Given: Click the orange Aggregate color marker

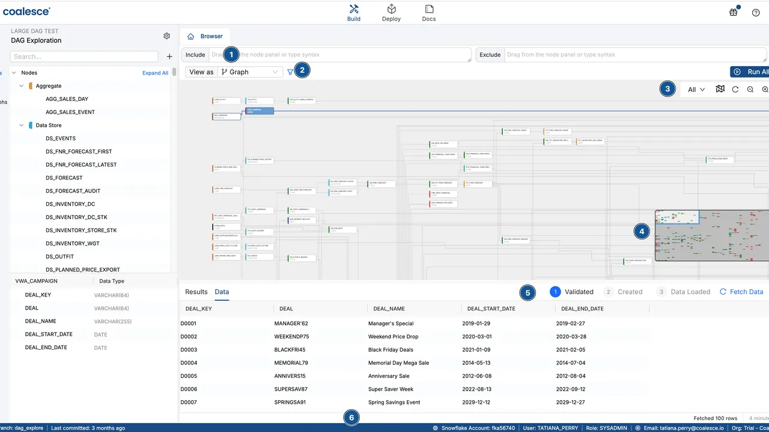Looking at the screenshot, I should point(31,86).
